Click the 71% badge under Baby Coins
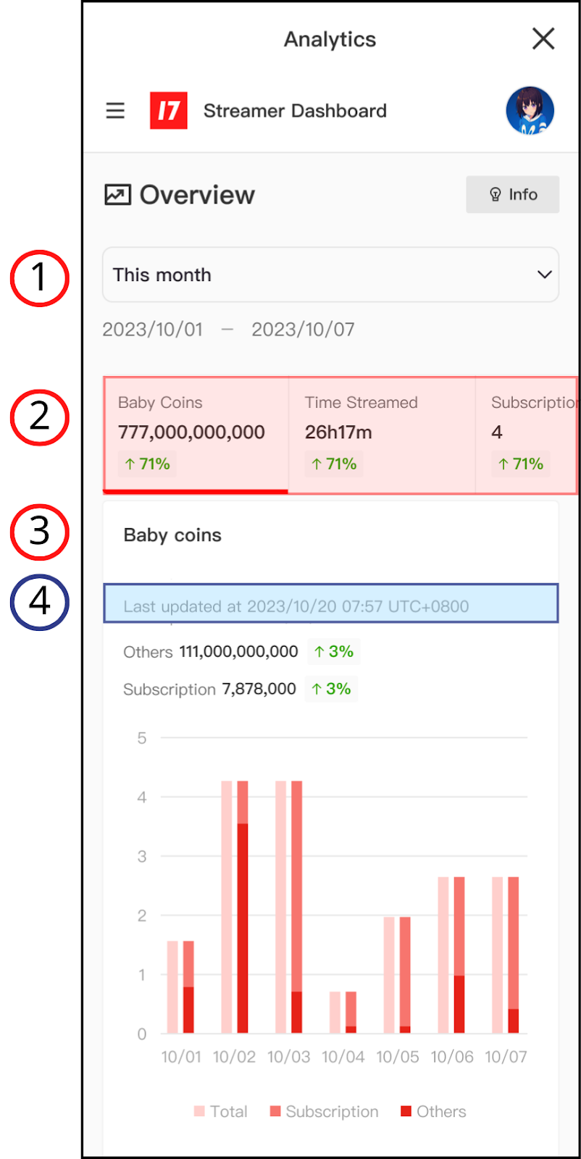The image size is (581, 1159). (147, 464)
